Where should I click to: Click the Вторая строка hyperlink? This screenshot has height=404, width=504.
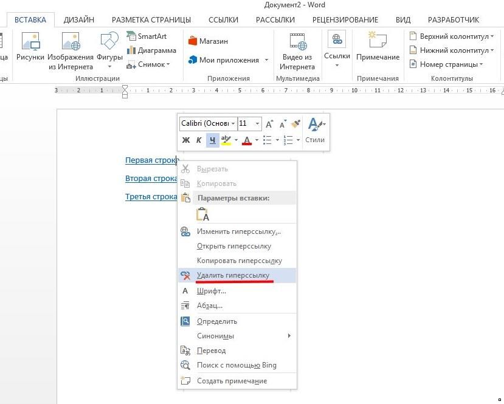pyautogui.click(x=151, y=178)
